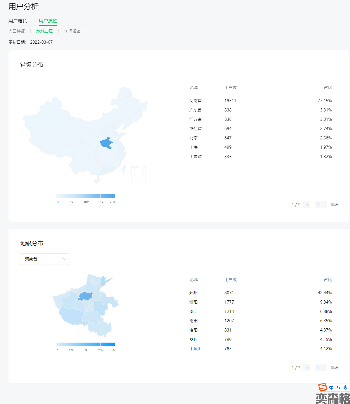Viewport: 350px width, 404px height.
Task: Click the 0–20k legend bar under China map
Action: click(x=86, y=196)
